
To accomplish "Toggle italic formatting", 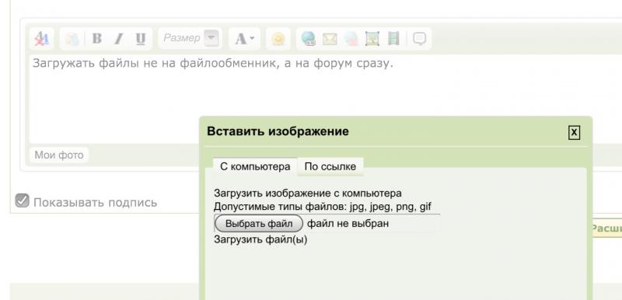I will coord(118,39).
